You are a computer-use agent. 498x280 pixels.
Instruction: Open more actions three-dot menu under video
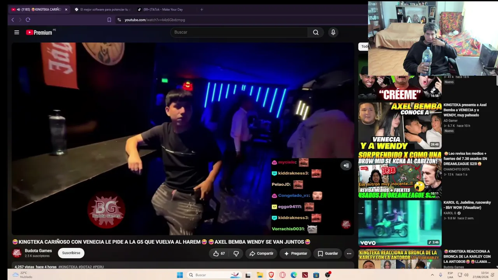point(349,254)
